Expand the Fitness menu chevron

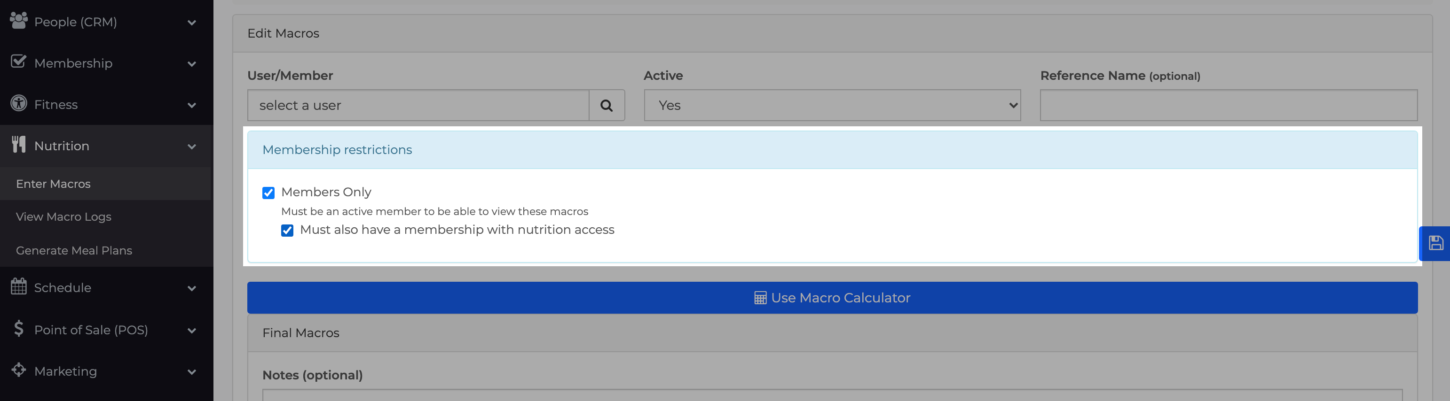point(192,105)
